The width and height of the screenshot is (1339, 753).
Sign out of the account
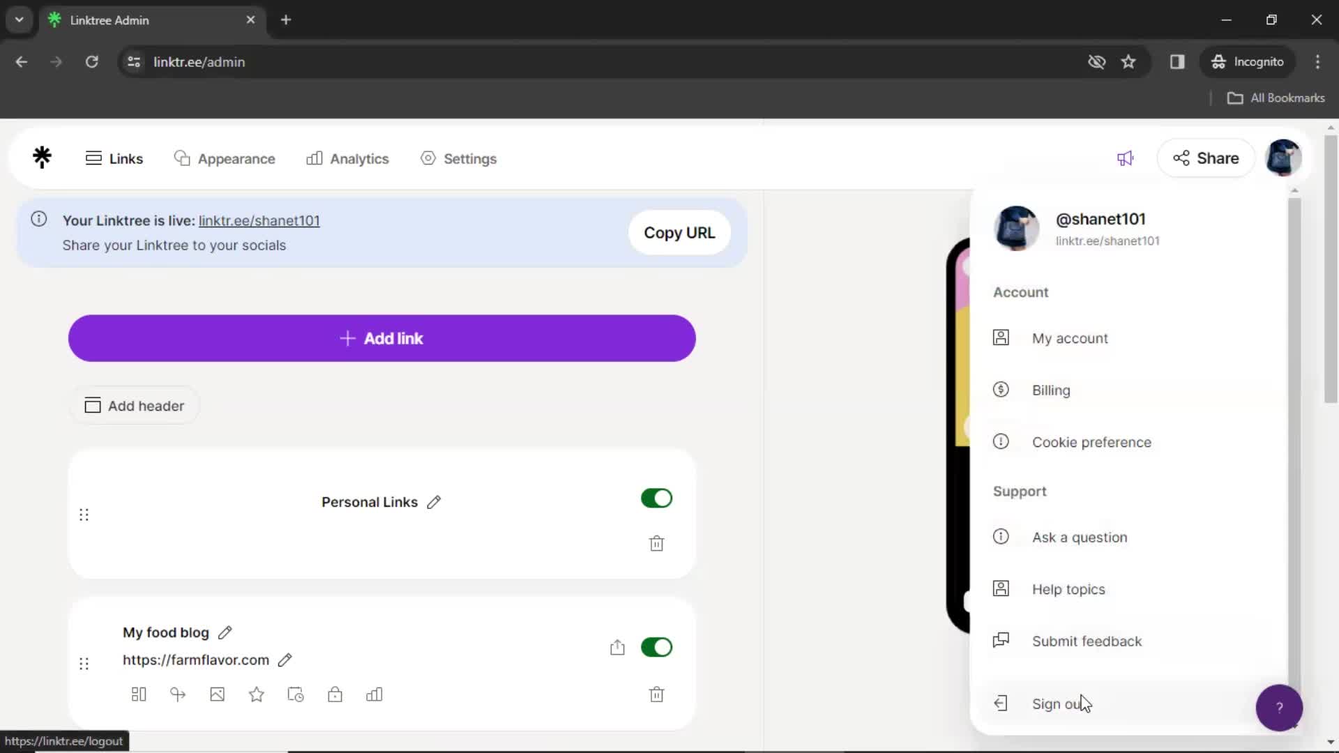click(x=1130, y=704)
